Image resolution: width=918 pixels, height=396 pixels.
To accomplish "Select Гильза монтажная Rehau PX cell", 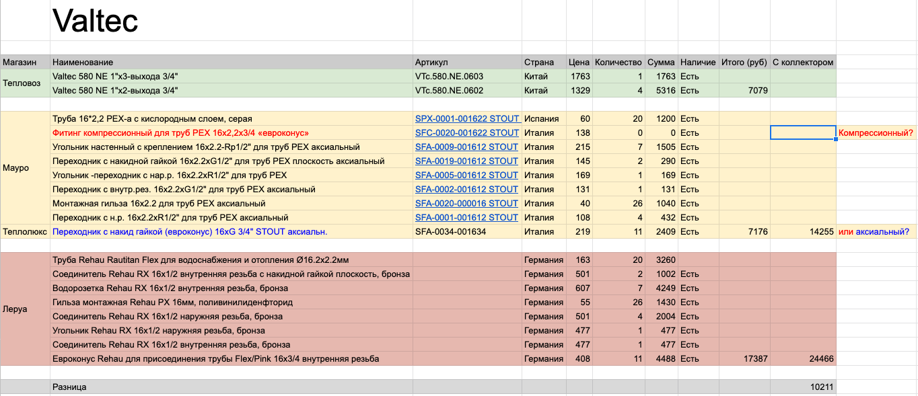I will coord(232,302).
